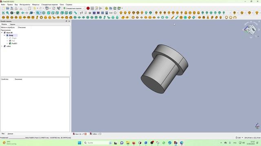Open the Макросы menu
Screen dimensions: 261x146
click(x=35, y=4)
